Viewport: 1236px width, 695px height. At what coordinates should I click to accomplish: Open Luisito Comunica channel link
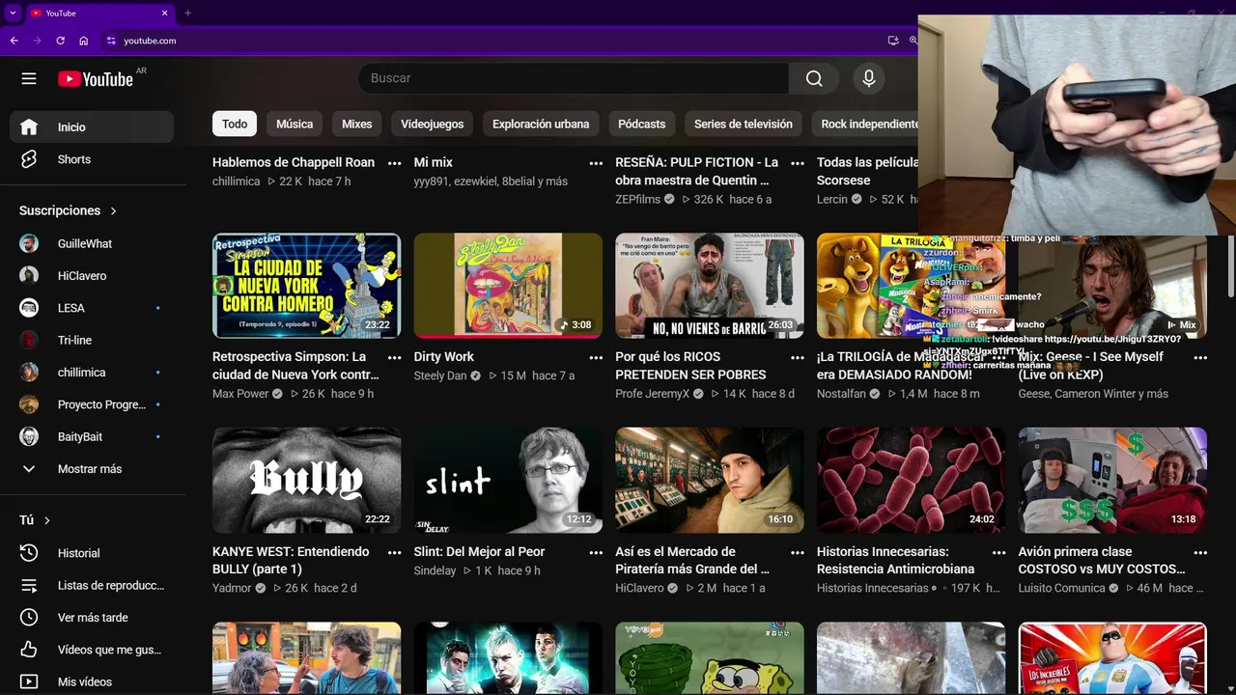click(1061, 588)
